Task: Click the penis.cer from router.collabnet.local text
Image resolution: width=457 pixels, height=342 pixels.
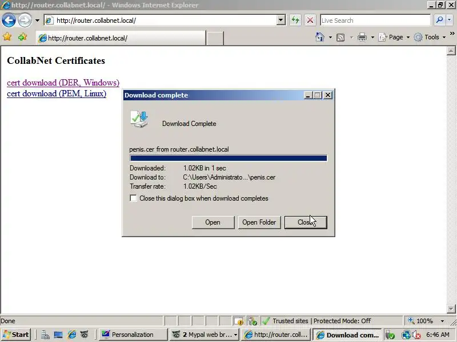Action: [x=179, y=149]
